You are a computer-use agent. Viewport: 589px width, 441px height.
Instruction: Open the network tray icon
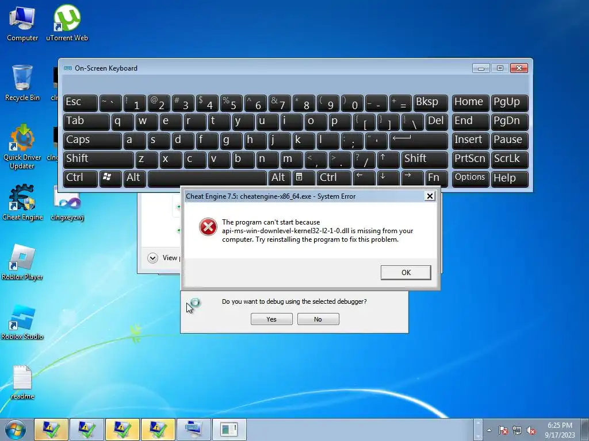pyautogui.click(x=517, y=430)
